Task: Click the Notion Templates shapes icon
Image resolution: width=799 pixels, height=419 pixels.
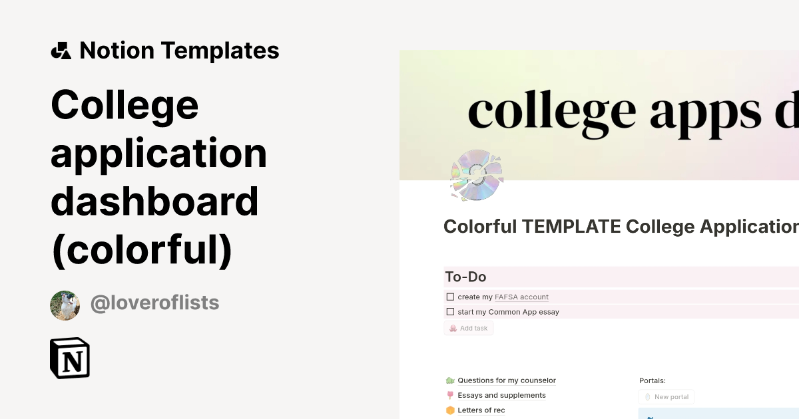Action: tap(61, 51)
